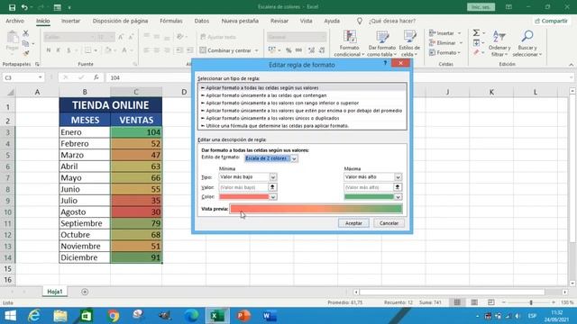Open Internet Explorer from the taskbar
Viewport: 577px width, 324px height.
click(34, 316)
